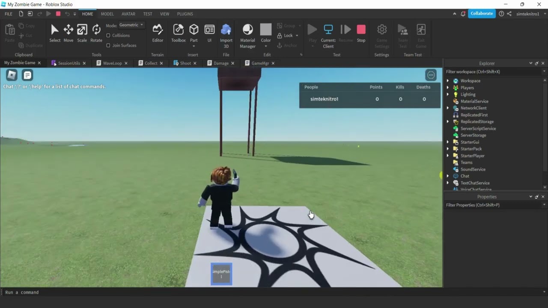Click the stop square in quick access bar
This screenshot has height=308, width=548.
58,14
